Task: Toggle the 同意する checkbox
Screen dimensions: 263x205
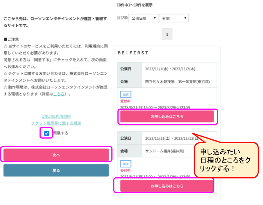Action: click(x=46, y=133)
